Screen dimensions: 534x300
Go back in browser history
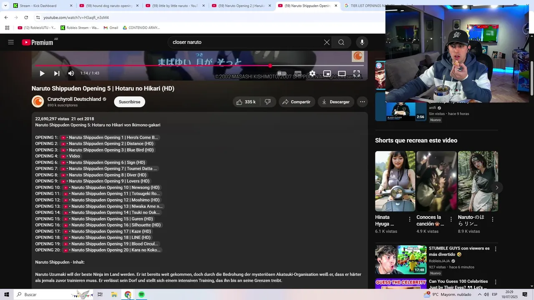[x=6, y=17]
